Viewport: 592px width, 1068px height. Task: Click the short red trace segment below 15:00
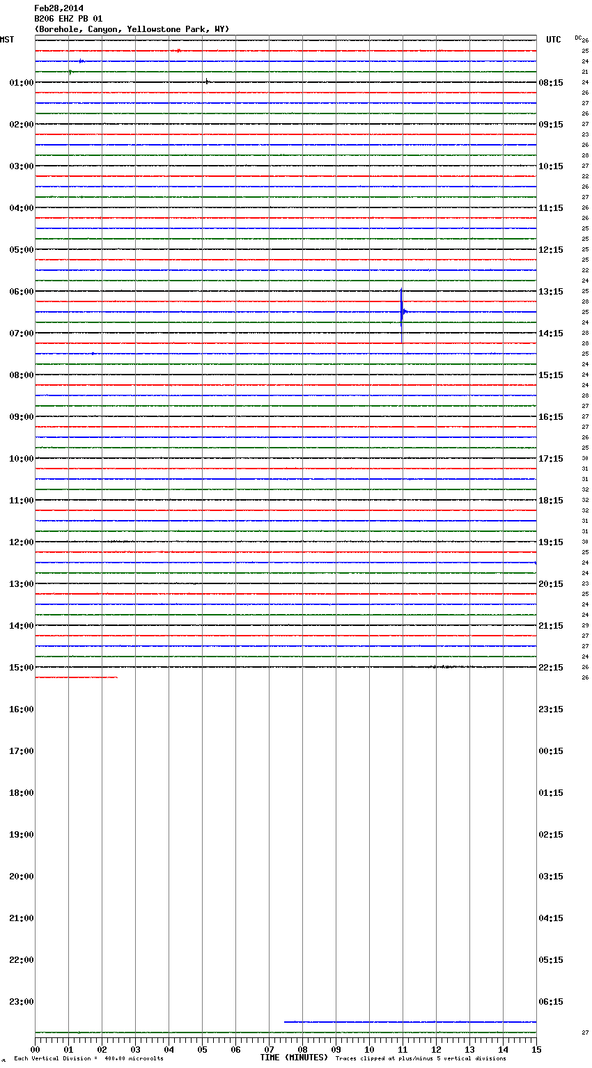[77, 677]
